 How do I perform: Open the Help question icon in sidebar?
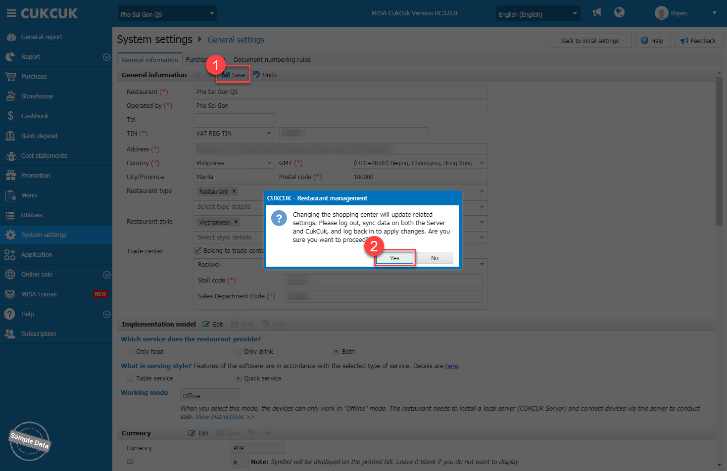coord(9,314)
